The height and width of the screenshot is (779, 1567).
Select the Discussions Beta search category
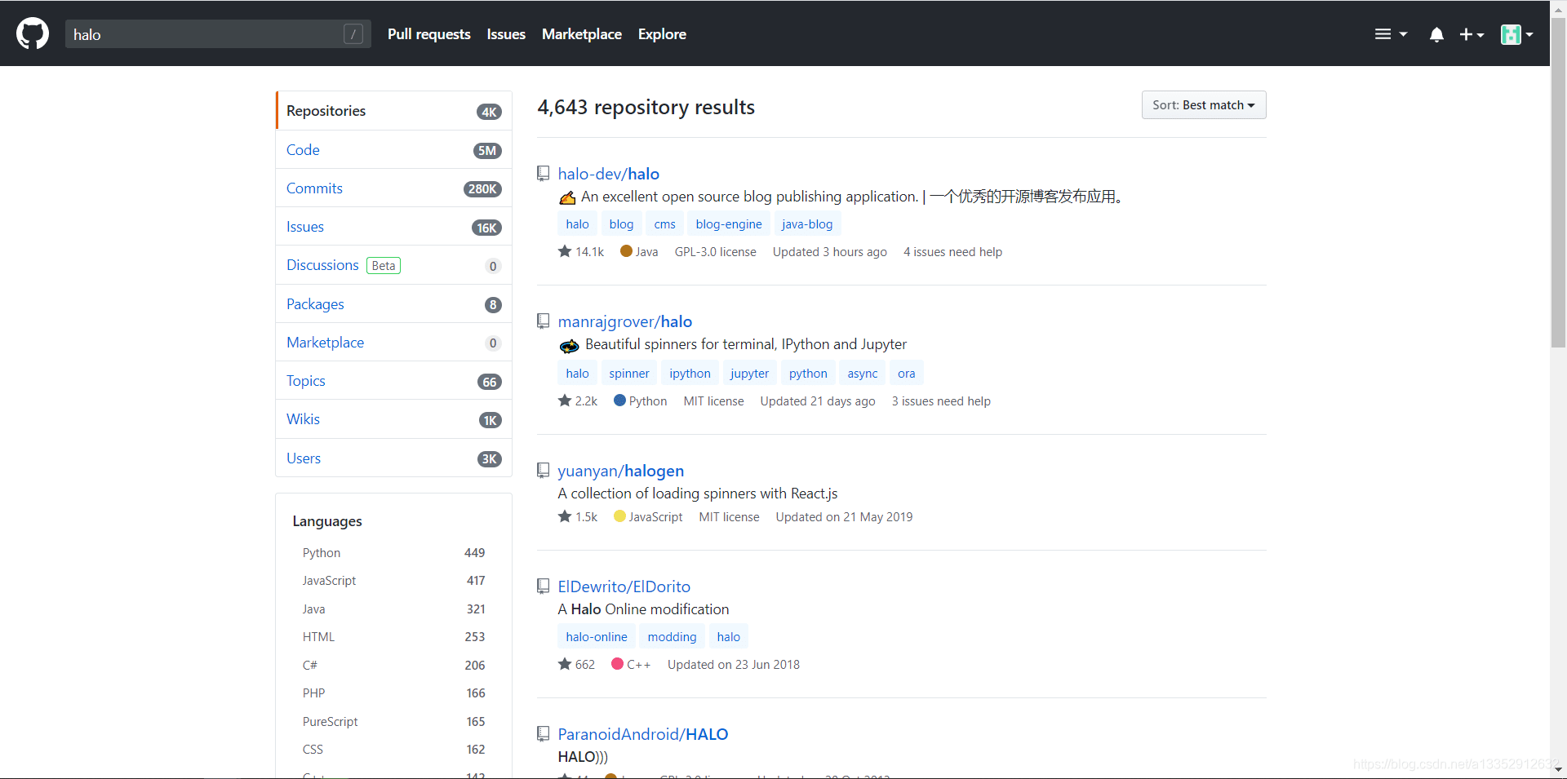(394, 265)
